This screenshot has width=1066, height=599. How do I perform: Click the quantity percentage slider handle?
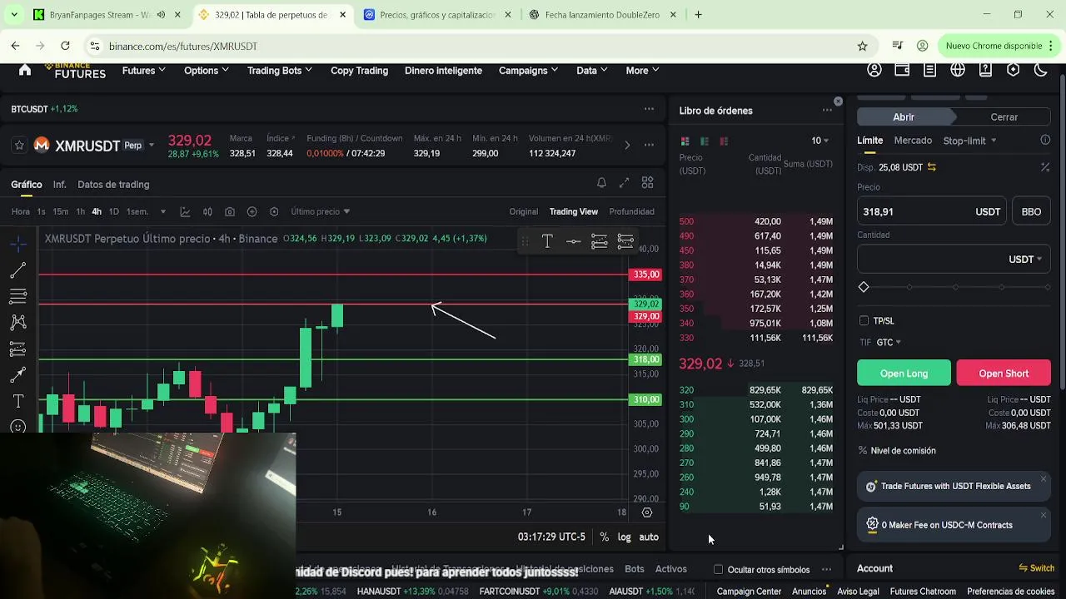[x=864, y=287]
